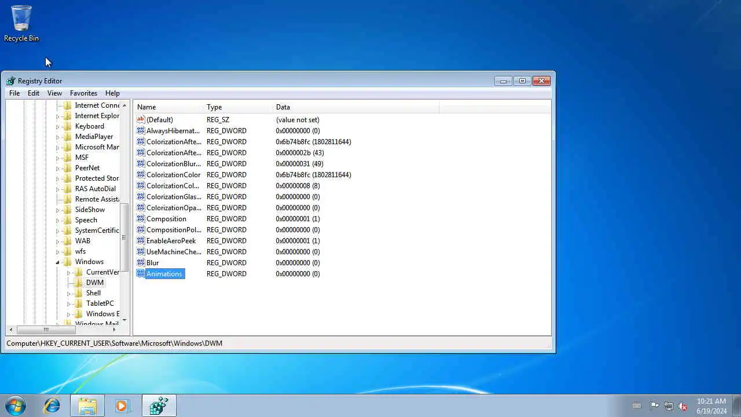
Task: Expand the MediaPlayer key
Action: coord(57,137)
